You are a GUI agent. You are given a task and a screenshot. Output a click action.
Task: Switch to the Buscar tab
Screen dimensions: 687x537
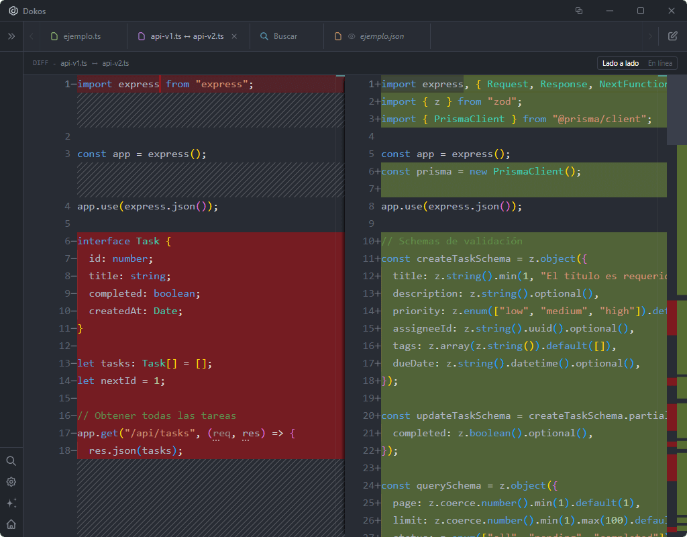[x=284, y=36]
